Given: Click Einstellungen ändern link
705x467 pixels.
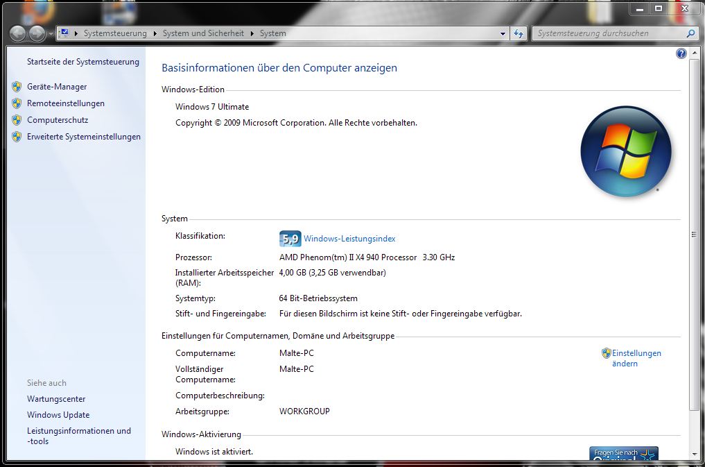Looking at the screenshot, I should 636,358.
